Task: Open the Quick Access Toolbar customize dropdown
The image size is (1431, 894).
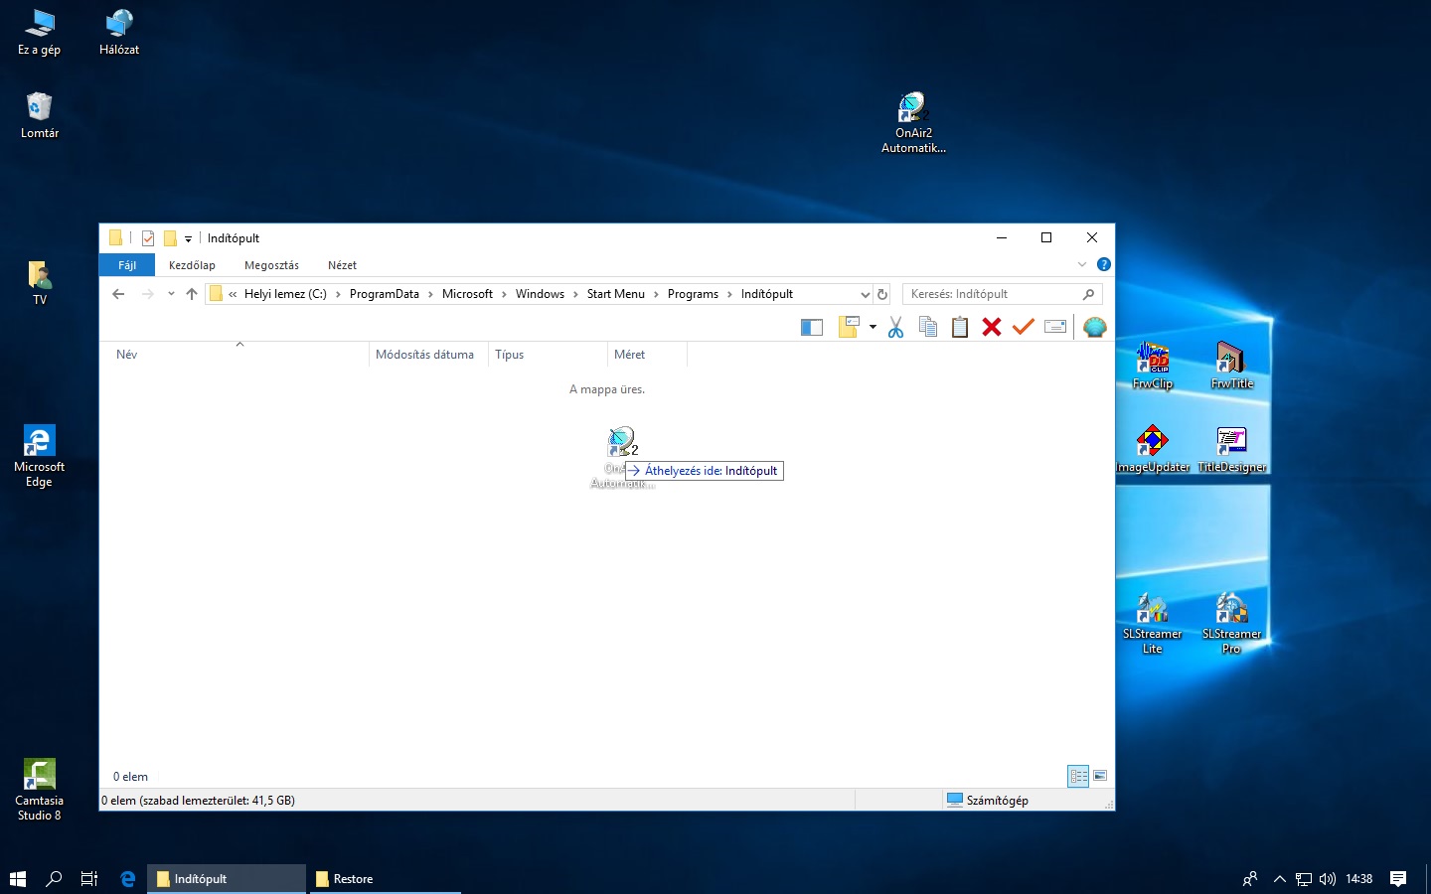Action: 188,238
